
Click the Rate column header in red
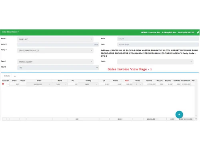127,81
